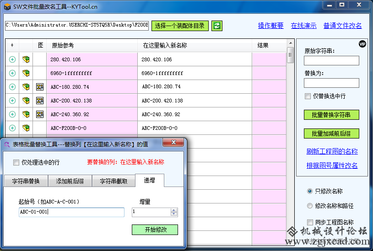The image size is (373, 251).
Task: Click the VIP badge icon
Action: click(x=362, y=44)
